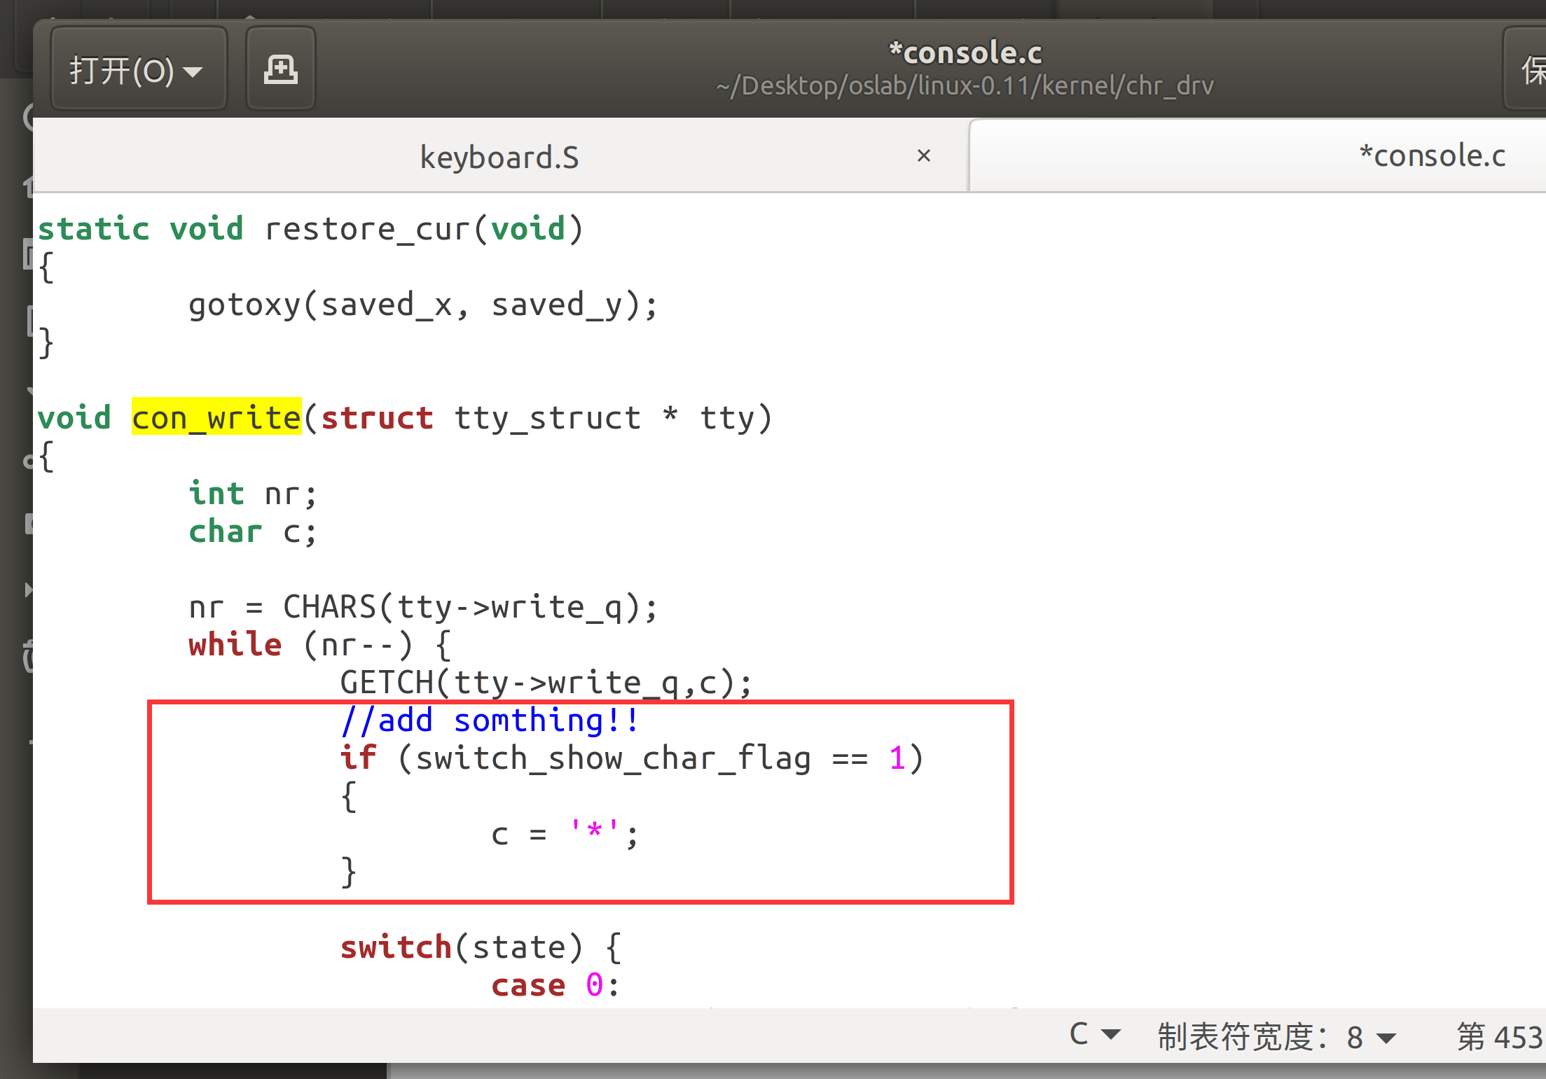1546x1079 pixels.
Task: Click the highlighted con_write function name
Action: coord(216,418)
